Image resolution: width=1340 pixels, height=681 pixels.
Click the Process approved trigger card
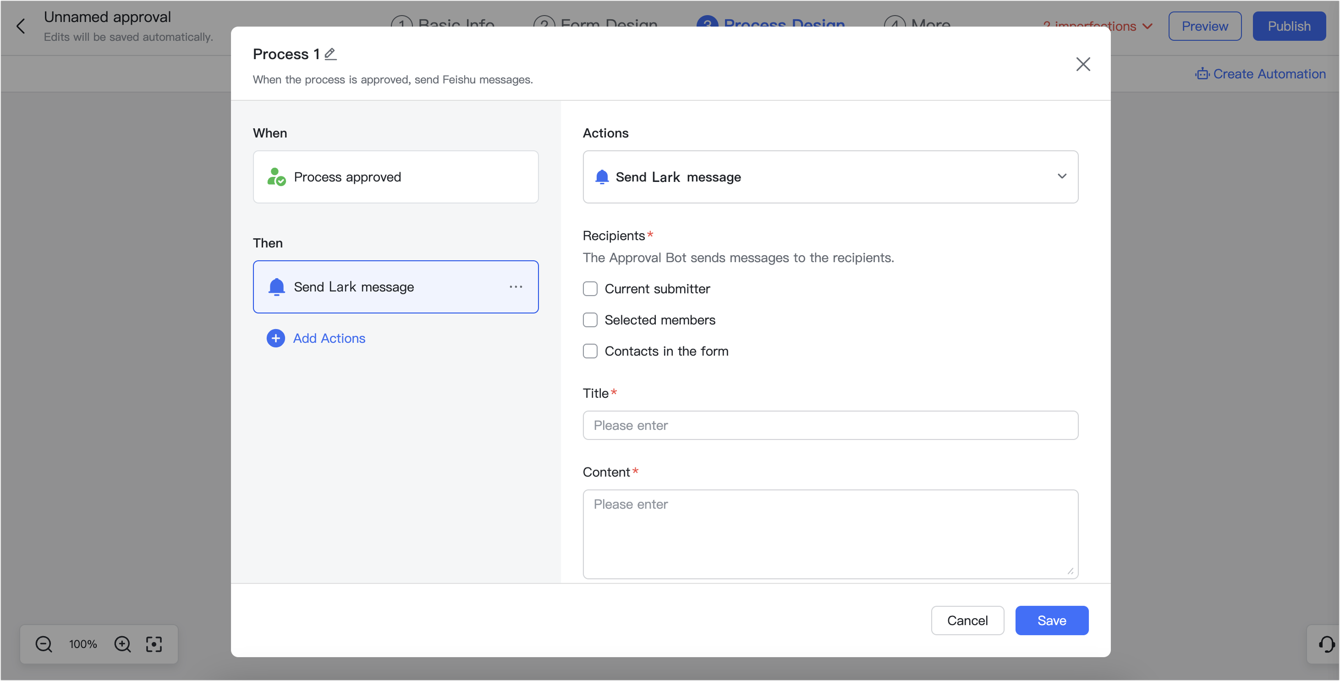(395, 177)
